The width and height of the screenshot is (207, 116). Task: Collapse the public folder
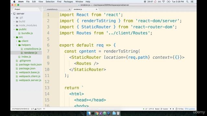pos(14,29)
